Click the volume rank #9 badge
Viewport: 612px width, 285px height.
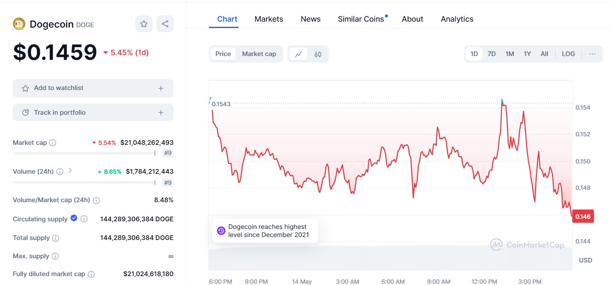click(168, 183)
